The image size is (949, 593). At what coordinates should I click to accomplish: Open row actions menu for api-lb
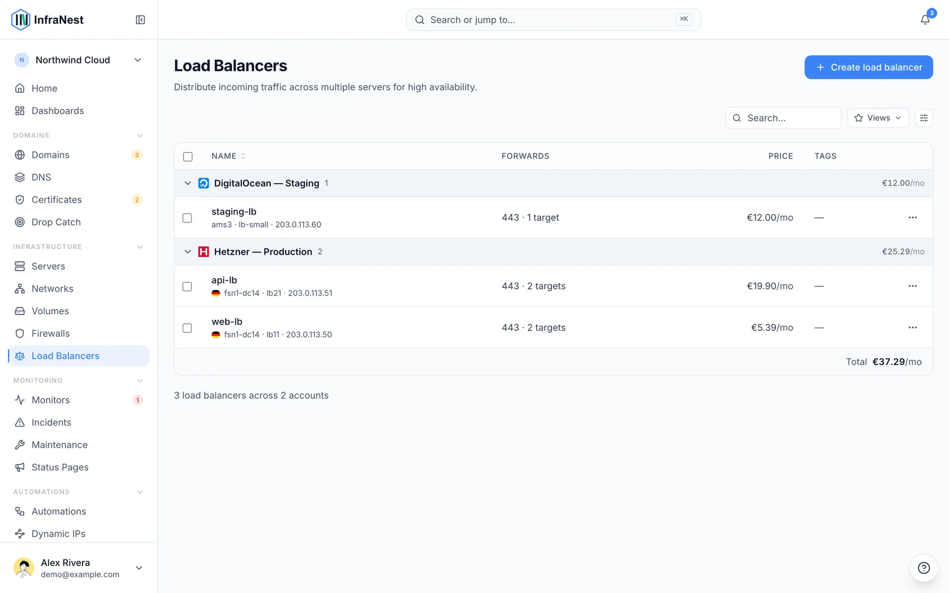click(912, 286)
